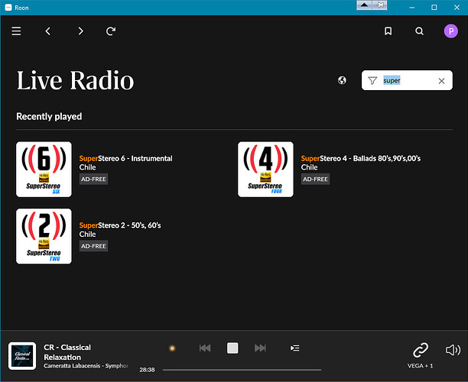The width and height of the screenshot is (468, 382).
Task: Select SuperStereo 2 - 50's, 60's title
Action: tap(120, 225)
